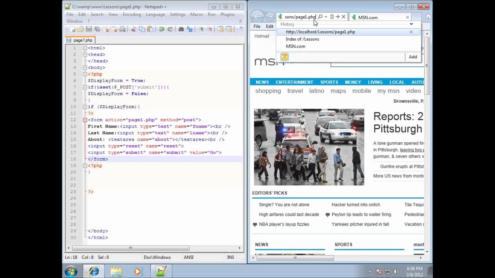495x278 pixels.
Task: Click the Go arrow in IE address bar
Action: tap(338, 17)
